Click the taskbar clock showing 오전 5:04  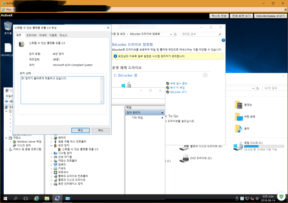(x=268, y=199)
